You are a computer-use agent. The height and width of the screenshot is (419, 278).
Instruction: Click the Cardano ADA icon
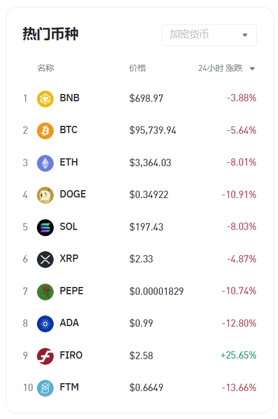click(45, 324)
